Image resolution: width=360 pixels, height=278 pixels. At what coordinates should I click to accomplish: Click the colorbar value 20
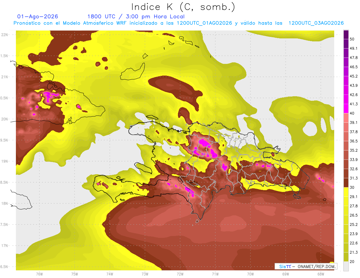(x=352, y=262)
